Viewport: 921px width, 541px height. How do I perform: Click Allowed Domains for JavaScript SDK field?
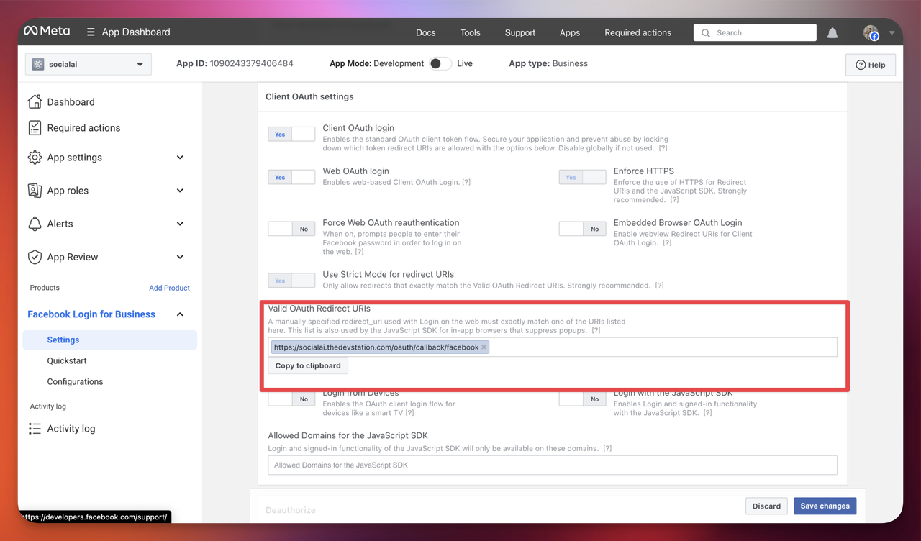click(553, 465)
